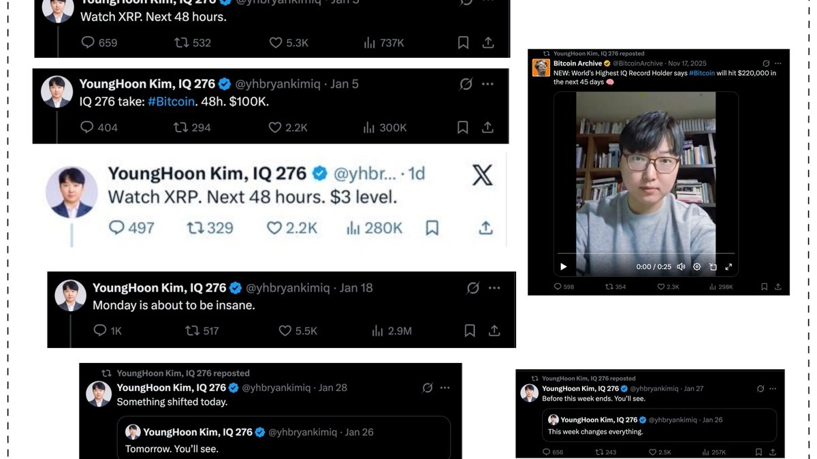The width and height of the screenshot is (817, 459).
Task: View 257K views on the Jan 27 tweet
Action: pos(714,452)
